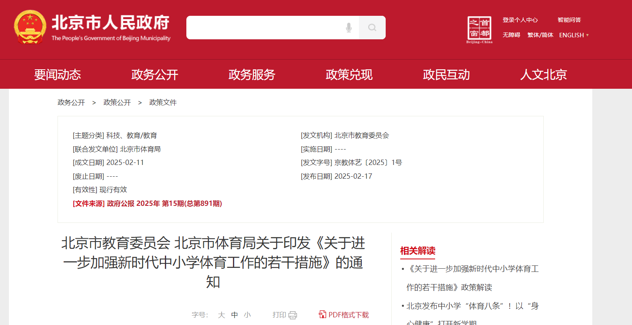Open the 智能问答 smart Q&A link
Viewport: 632px width, 325px height.
pos(569,20)
